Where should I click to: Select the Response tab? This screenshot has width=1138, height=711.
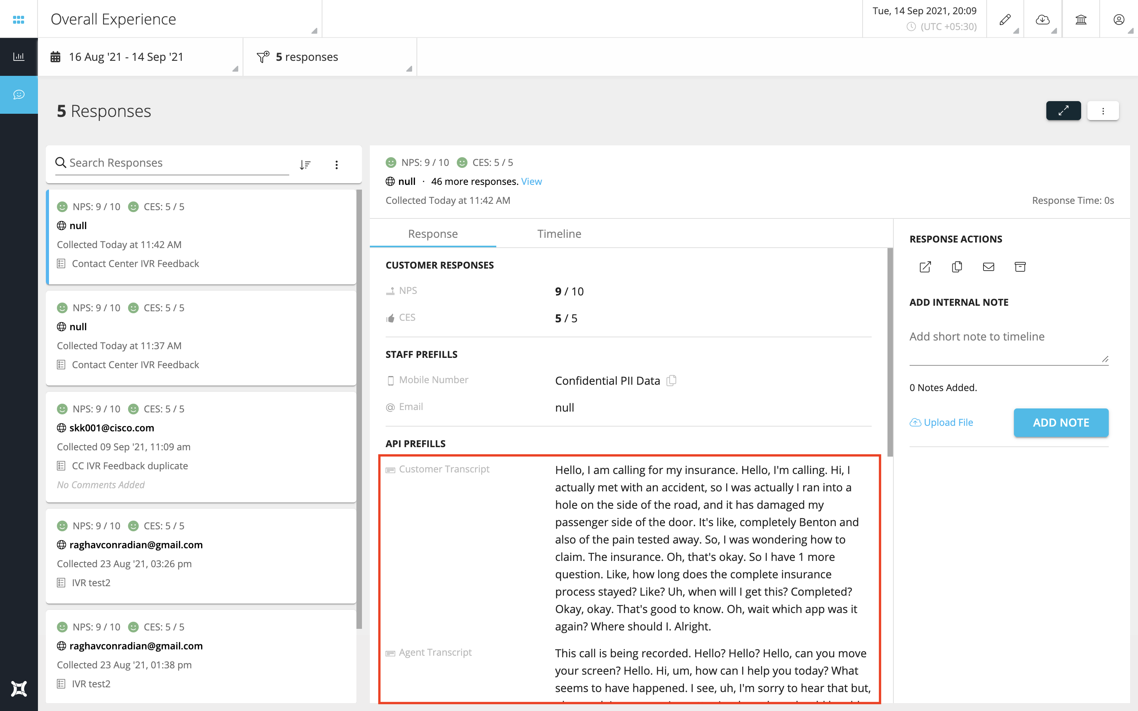click(433, 233)
